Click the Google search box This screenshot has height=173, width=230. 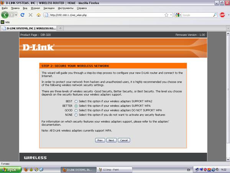click(x=197, y=15)
